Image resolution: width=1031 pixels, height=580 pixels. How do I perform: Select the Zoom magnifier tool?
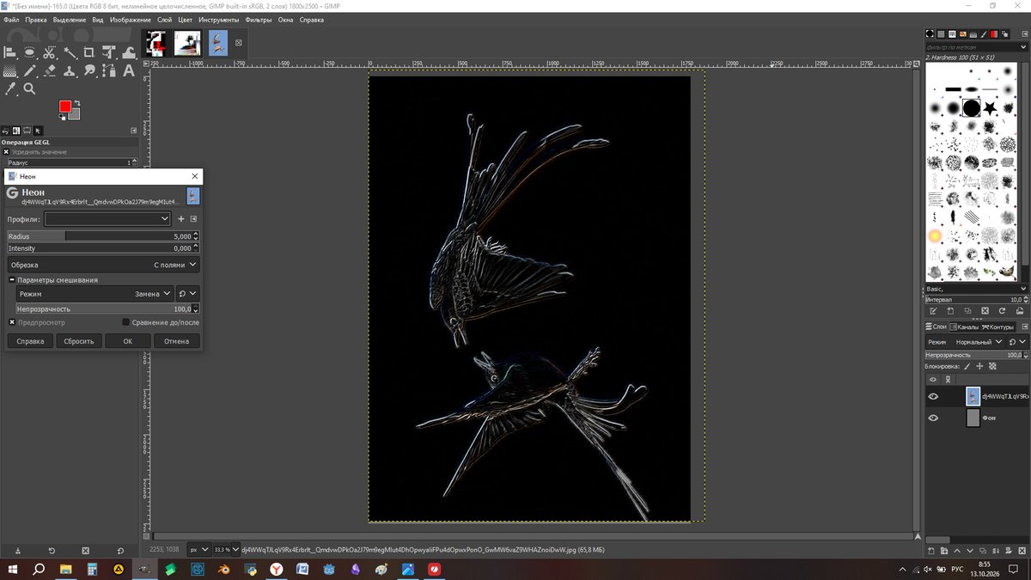pyautogui.click(x=29, y=89)
